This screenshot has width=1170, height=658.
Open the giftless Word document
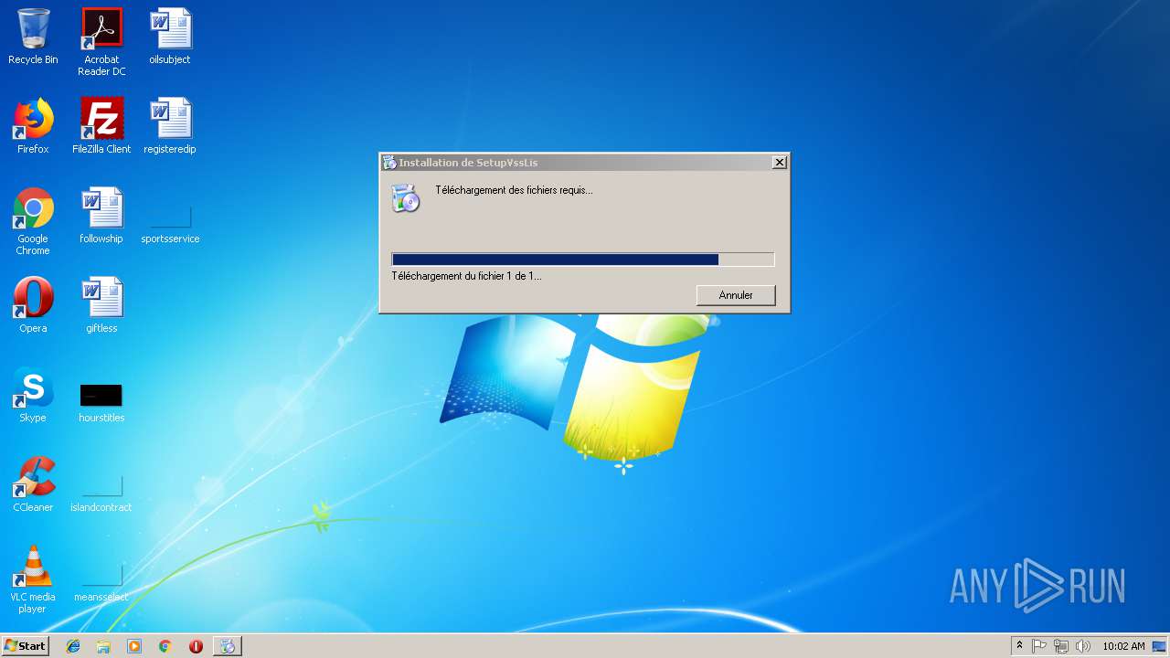pos(101,305)
